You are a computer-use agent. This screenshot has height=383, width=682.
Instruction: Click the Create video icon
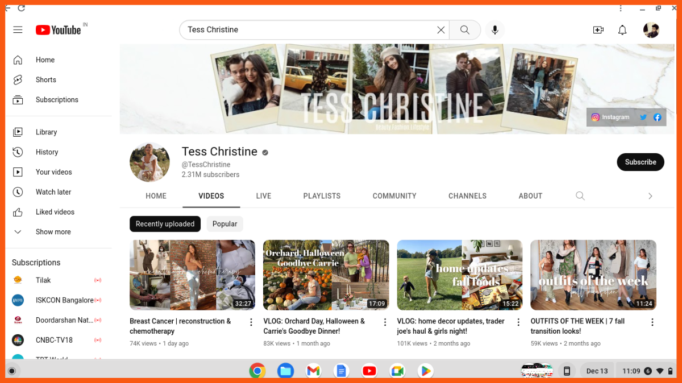[598, 30]
